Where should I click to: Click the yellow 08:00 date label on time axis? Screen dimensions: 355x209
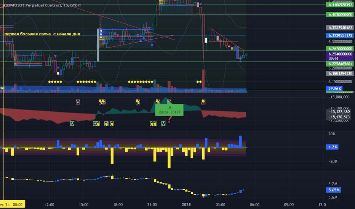click(13, 204)
